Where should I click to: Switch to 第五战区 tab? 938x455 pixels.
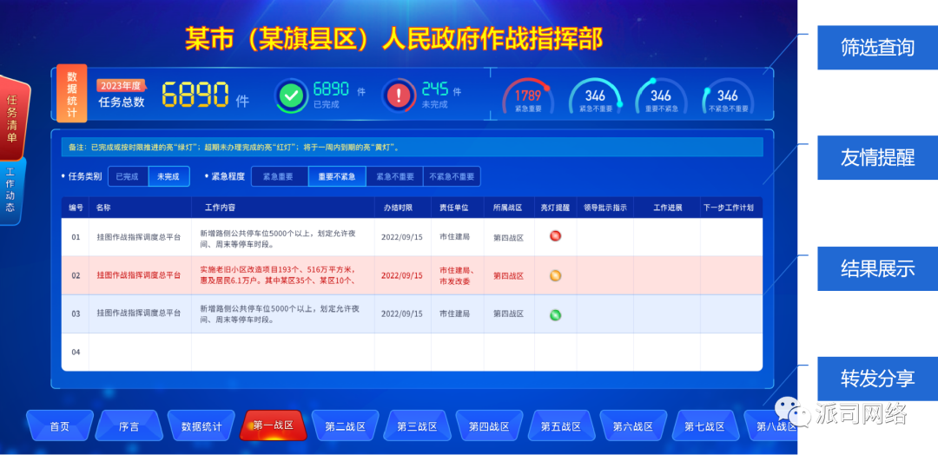(x=561, y=426)
